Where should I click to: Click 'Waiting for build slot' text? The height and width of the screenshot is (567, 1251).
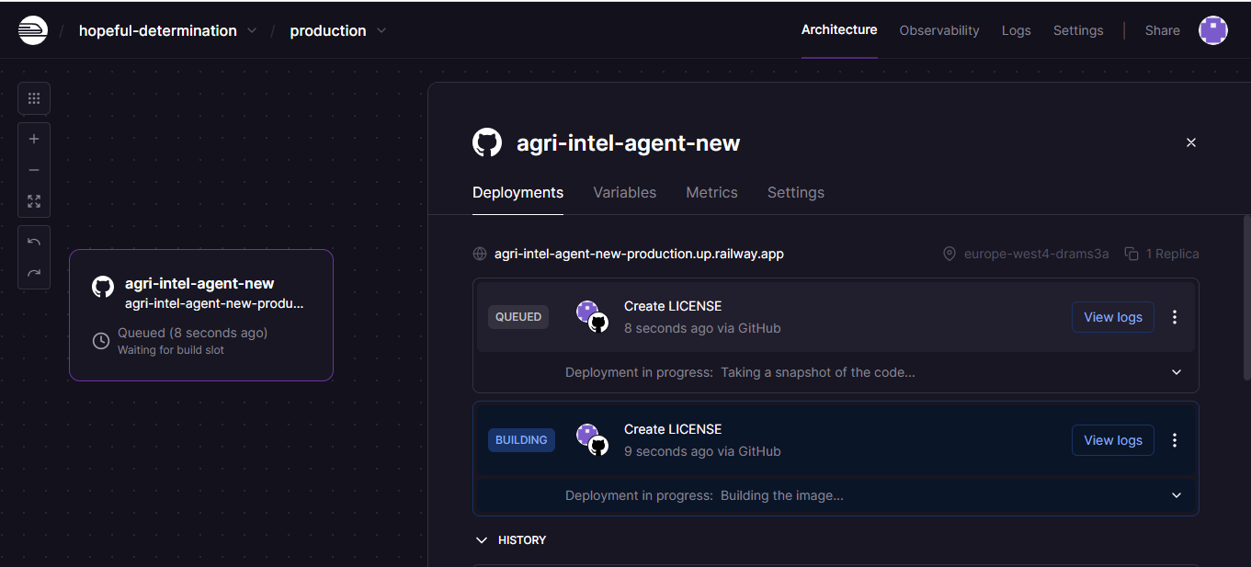pos(171,350)
